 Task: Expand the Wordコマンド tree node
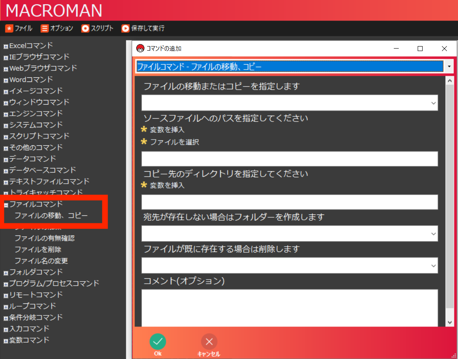coord(6,81)
